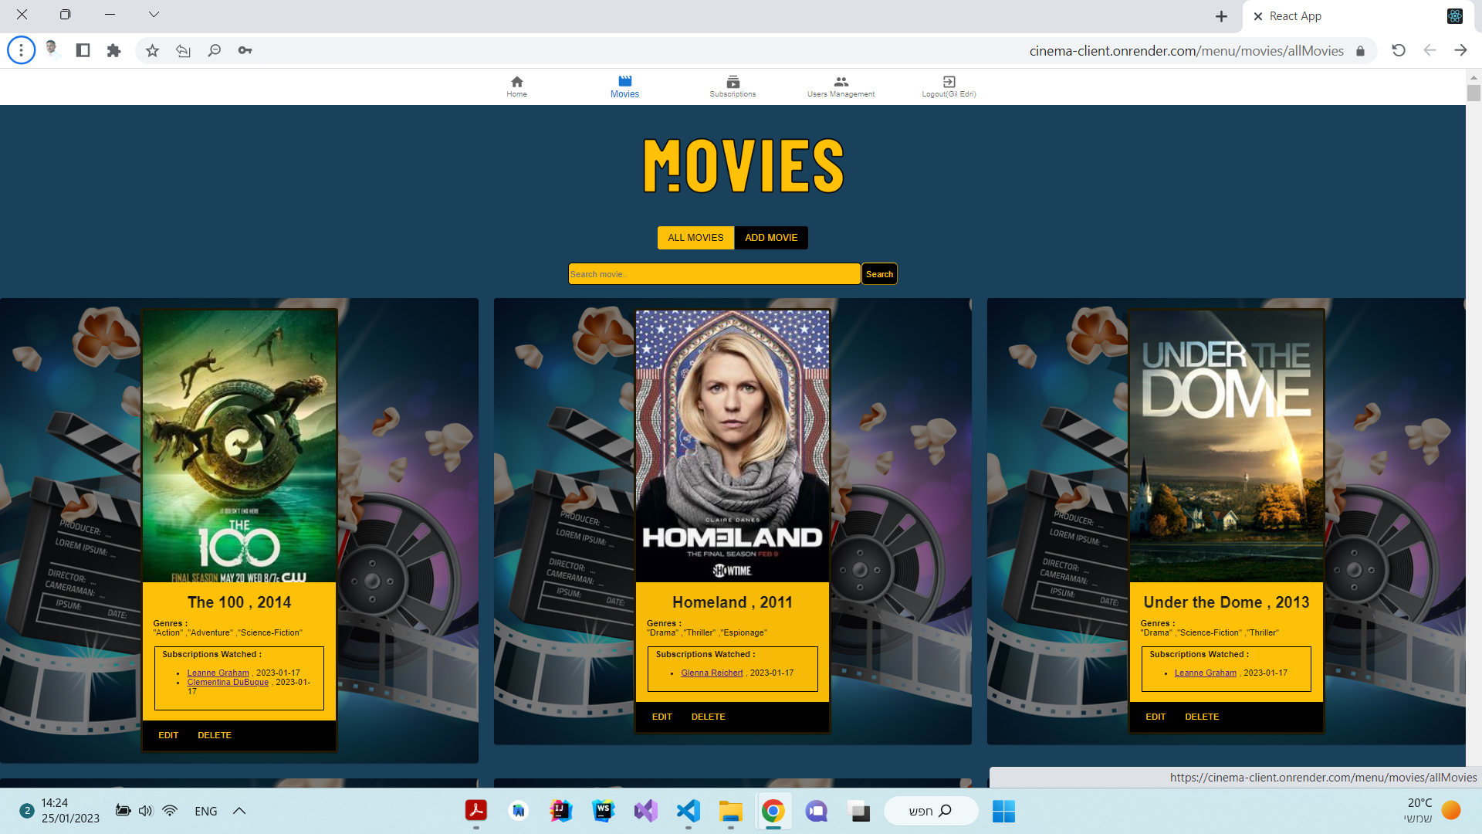Screen dimensions: 1482x834
Task: Open the Windows Start menu
Action: (1003, 811)
